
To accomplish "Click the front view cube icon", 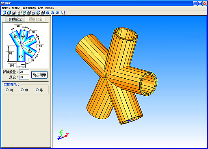I will [x=20, y=13].
